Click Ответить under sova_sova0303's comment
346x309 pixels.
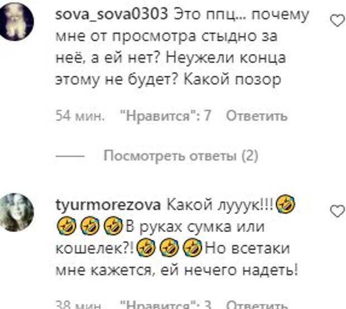coord(257,116)
